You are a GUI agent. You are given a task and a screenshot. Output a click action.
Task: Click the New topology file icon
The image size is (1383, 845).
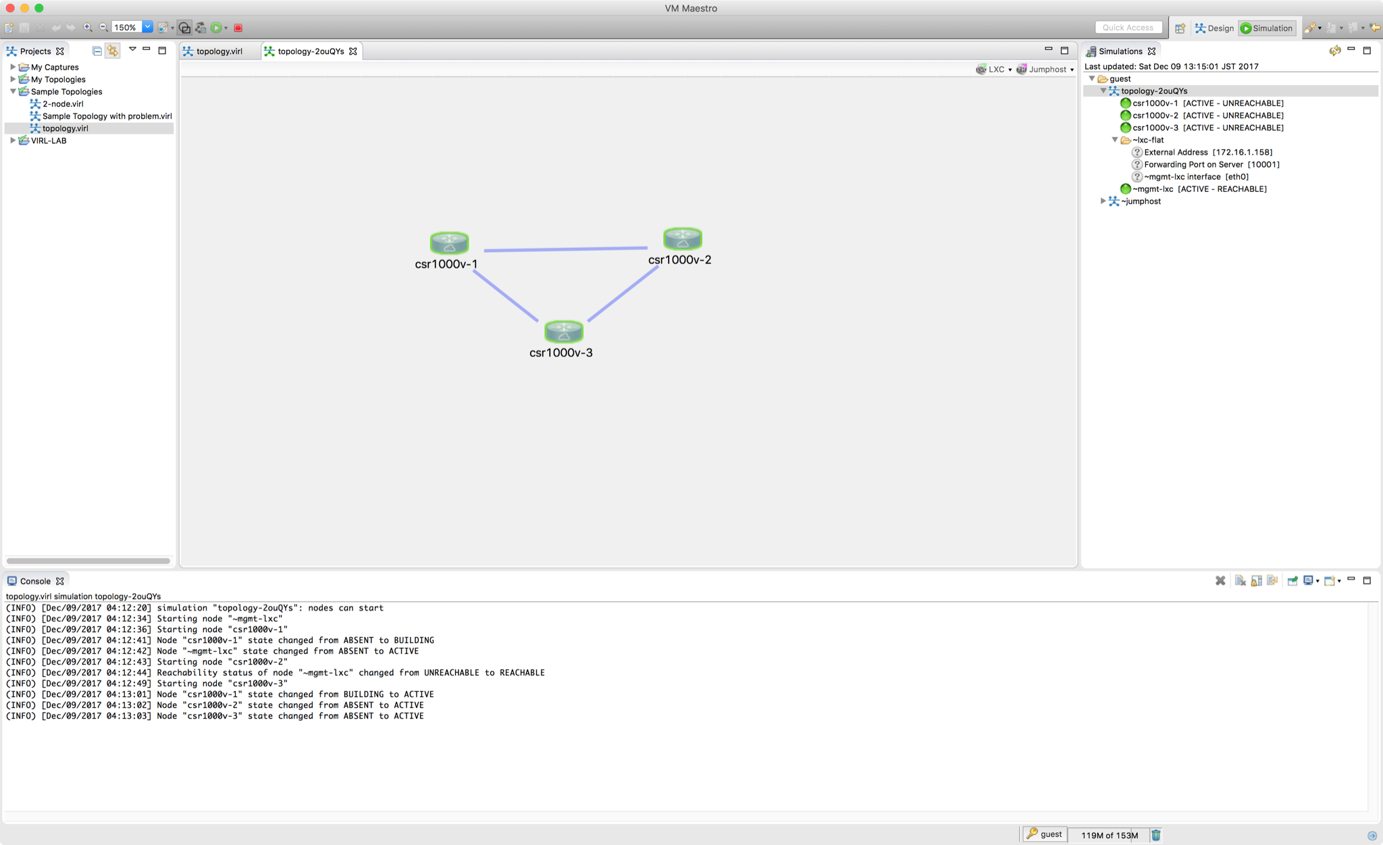pos(9,28)
